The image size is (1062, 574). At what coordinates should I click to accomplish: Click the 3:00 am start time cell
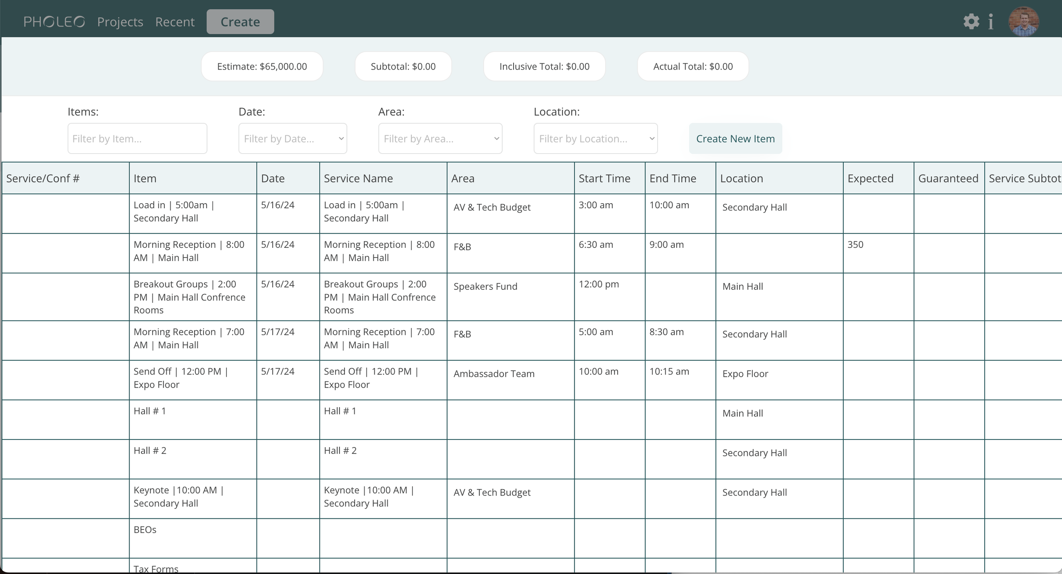(x=610, y=214)
